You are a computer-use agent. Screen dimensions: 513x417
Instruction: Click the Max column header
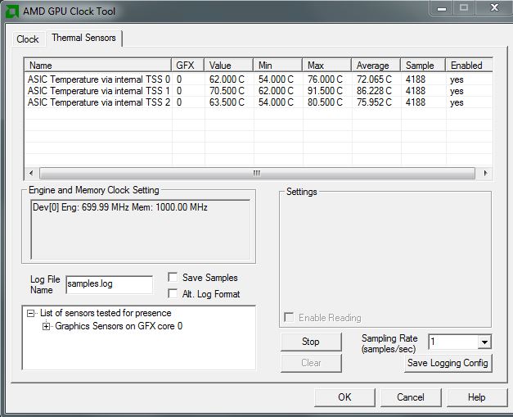326,66
